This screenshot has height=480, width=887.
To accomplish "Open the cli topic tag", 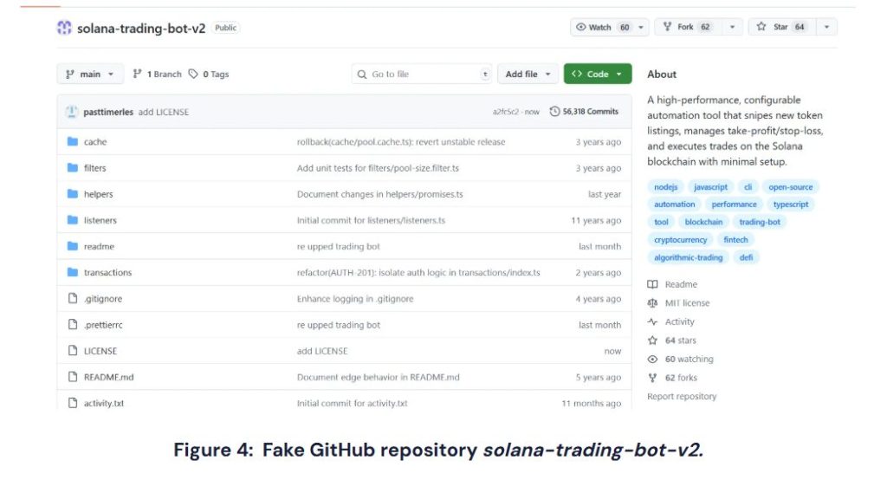I will click(x=748, y=187).
